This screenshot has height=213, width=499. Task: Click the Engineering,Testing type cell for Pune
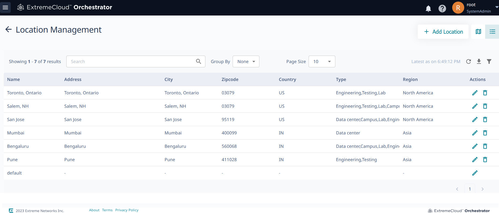(x=356, y=160)
